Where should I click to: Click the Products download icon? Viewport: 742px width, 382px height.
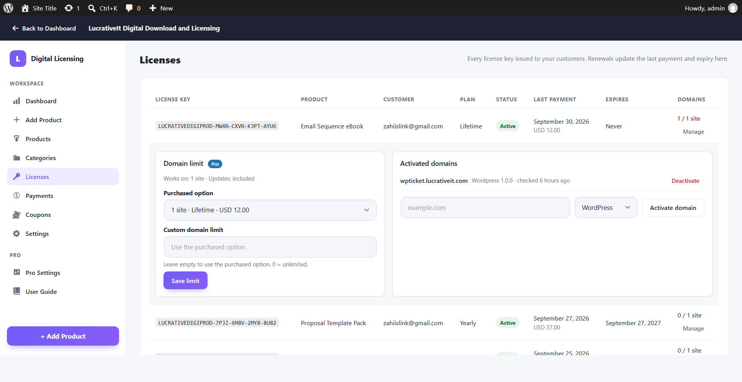pos(17,139)
